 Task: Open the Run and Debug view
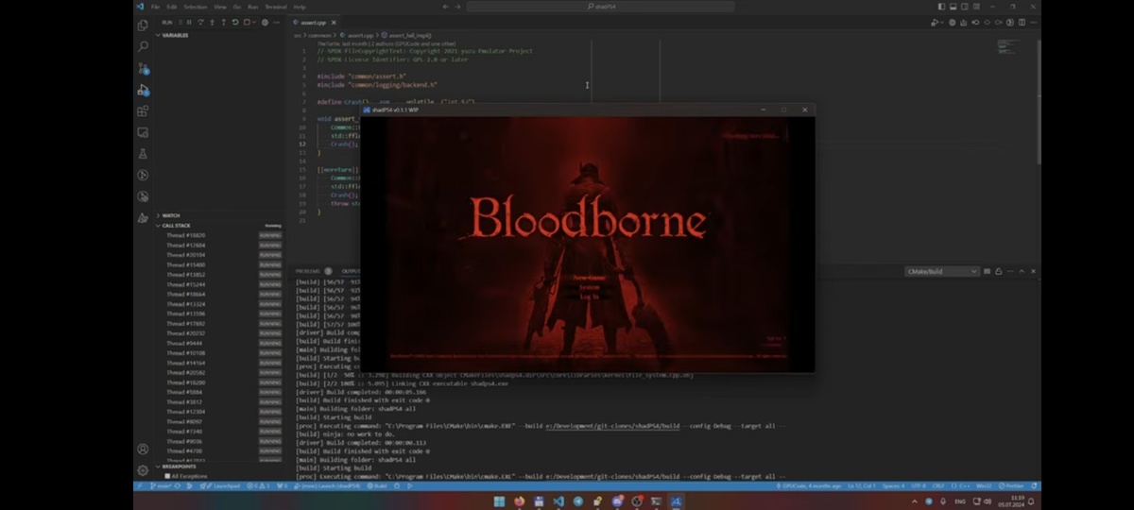(x=143, y=90)
